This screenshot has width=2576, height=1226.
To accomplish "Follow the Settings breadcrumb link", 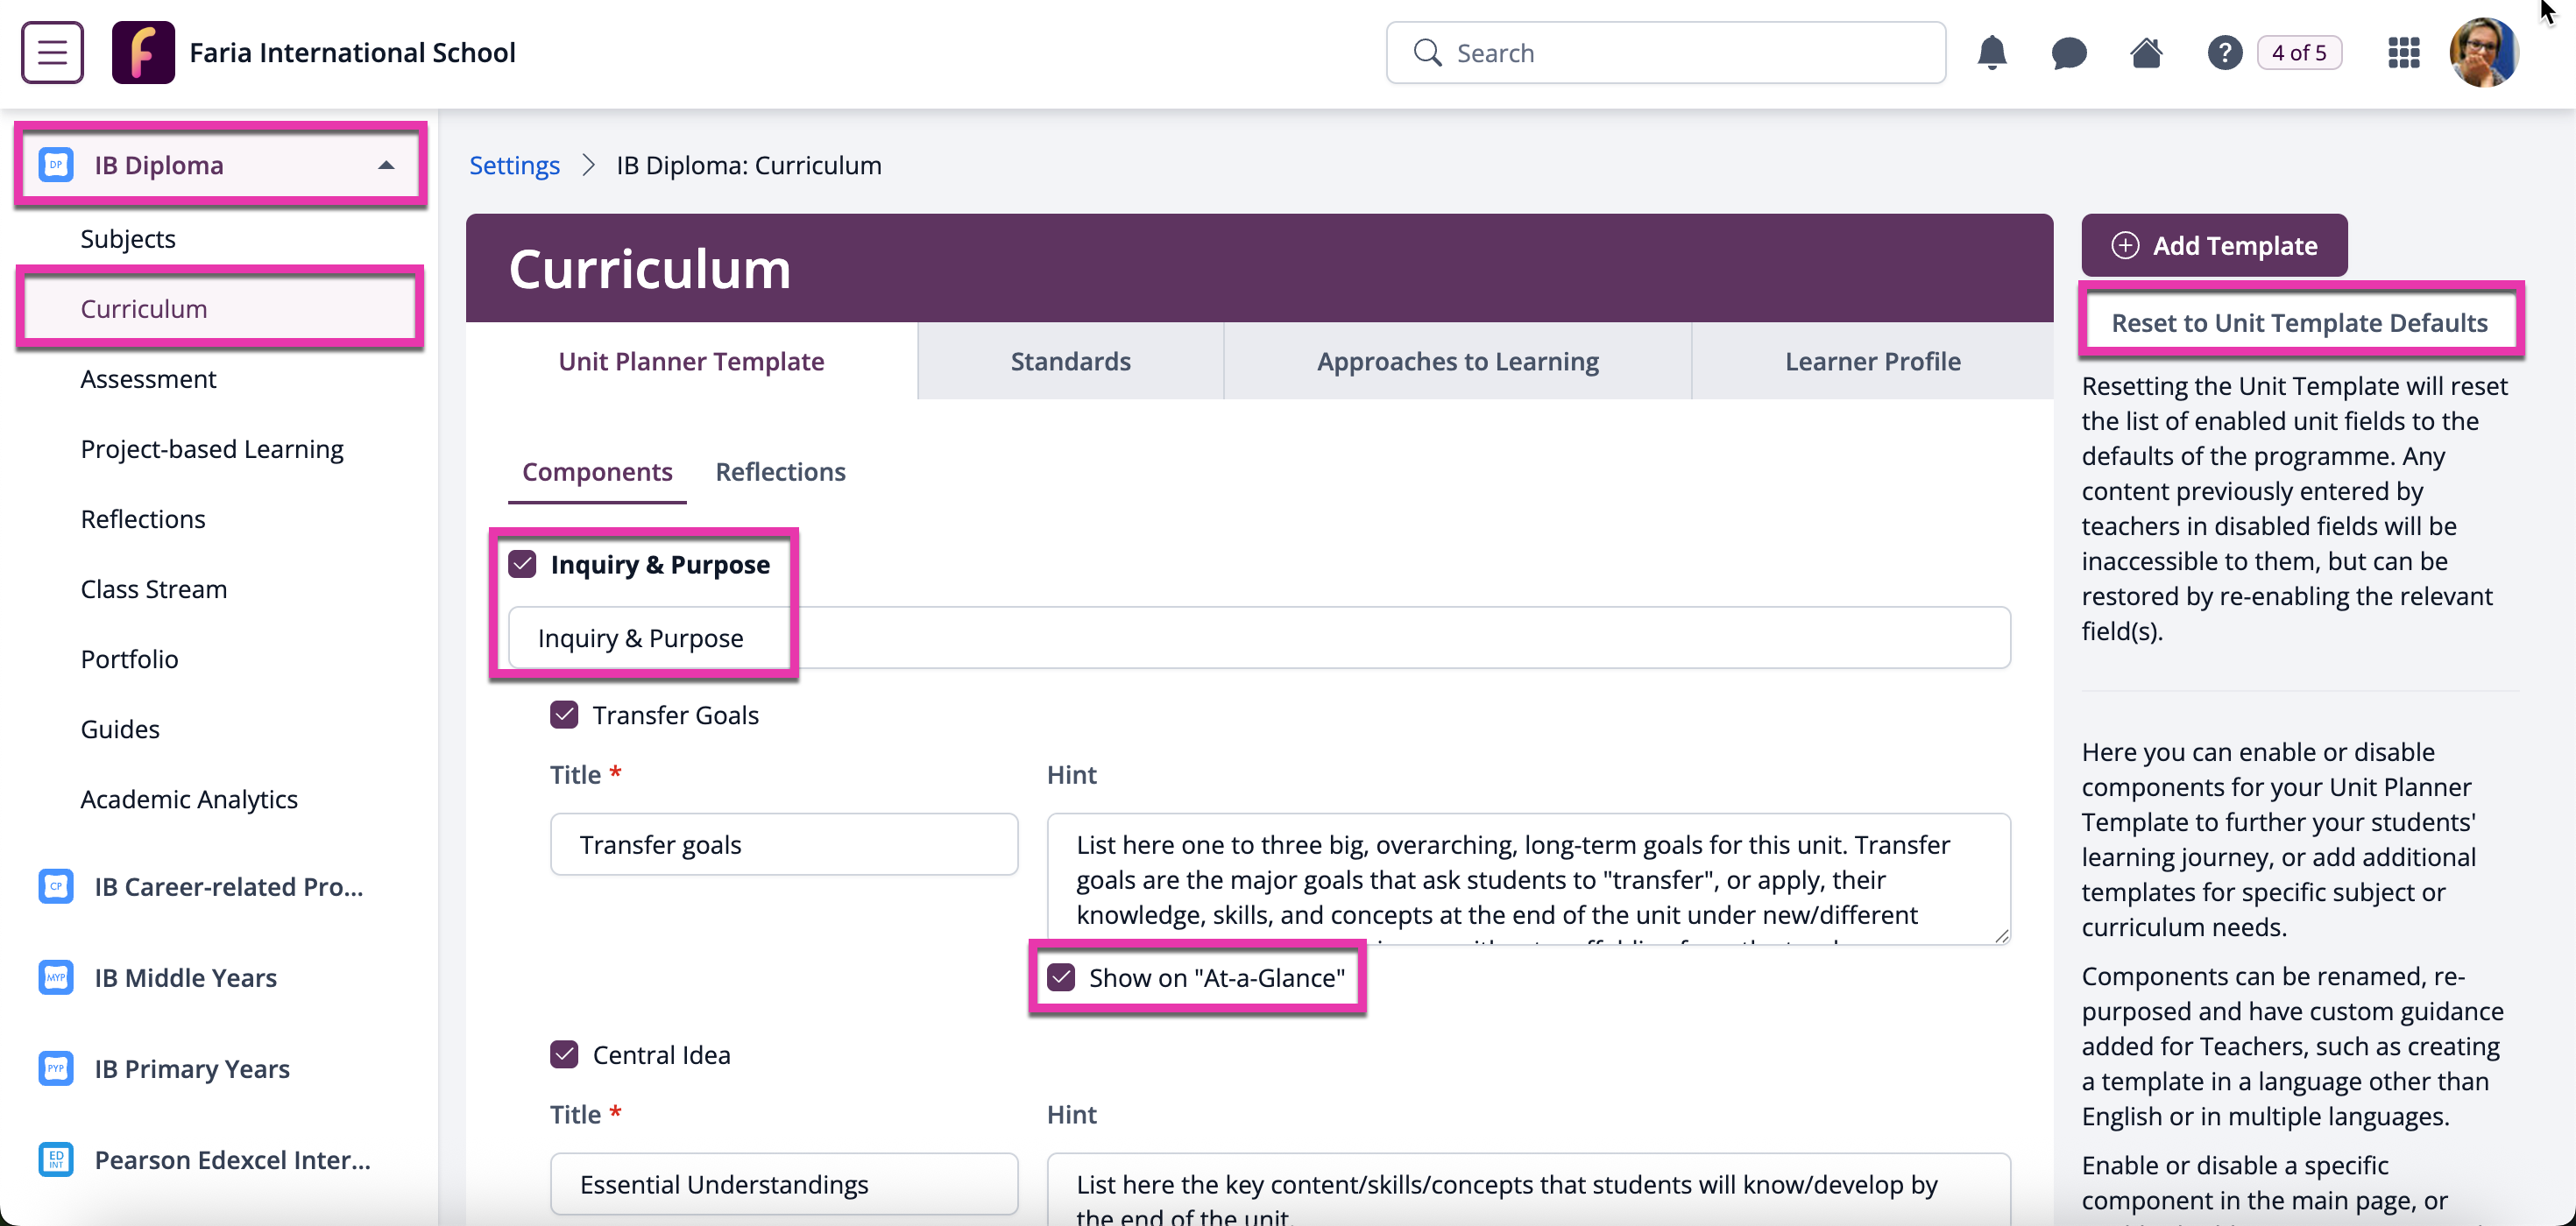I will (x=514, y=165).
